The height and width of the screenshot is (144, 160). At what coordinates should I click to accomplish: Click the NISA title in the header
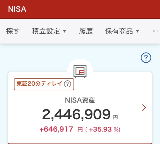17,9
